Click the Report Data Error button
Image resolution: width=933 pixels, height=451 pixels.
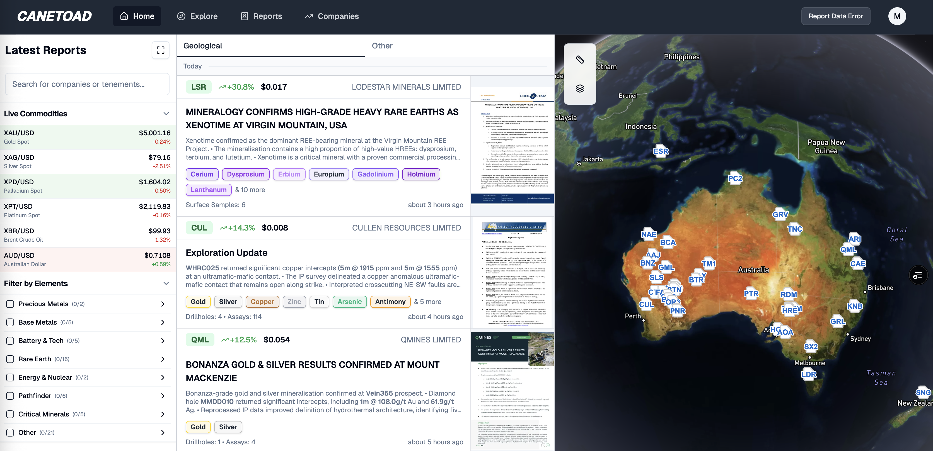tap(835, 16)
